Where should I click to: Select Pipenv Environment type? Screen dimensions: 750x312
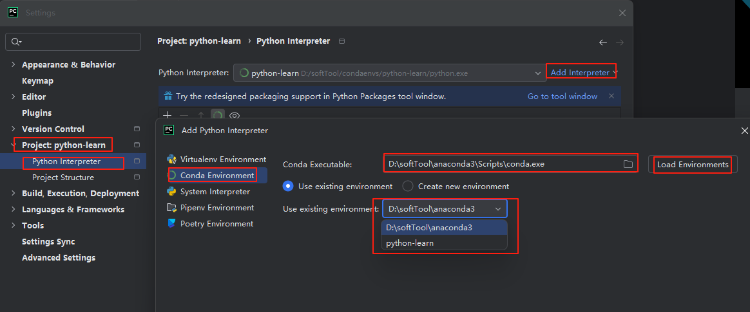(216, 208)
